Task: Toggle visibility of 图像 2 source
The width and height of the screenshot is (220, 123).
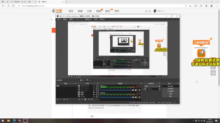Action: tap(94, 92)
